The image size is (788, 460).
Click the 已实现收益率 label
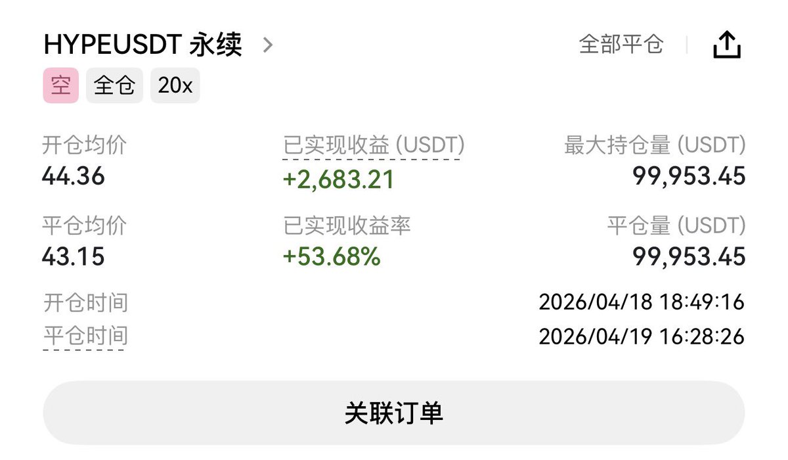click(x=347, y=226)
